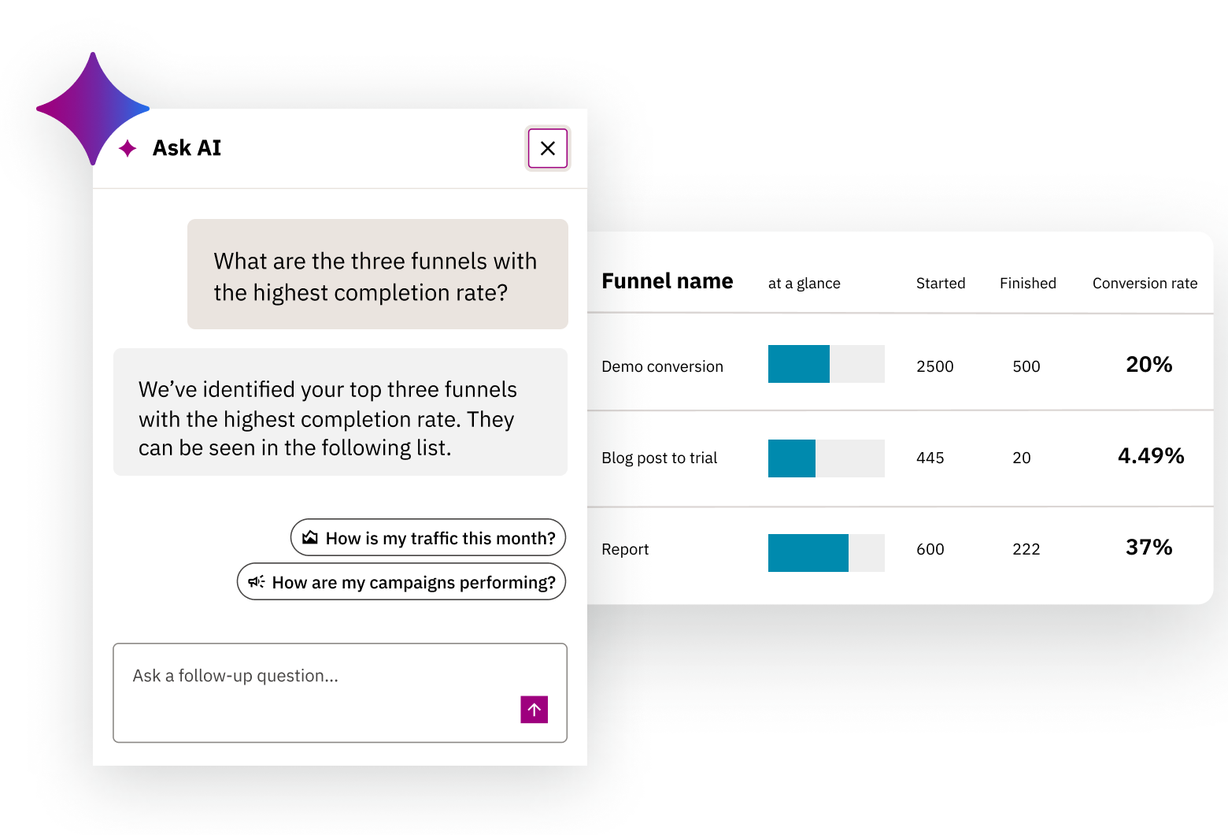
Task: Click the sparkle icon beside Ask AI
Action: (x=127, y=148)
